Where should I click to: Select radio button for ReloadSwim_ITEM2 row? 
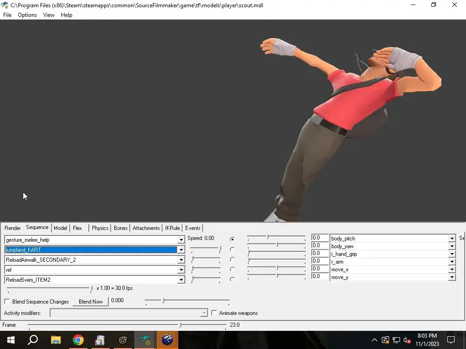[232, 279]
